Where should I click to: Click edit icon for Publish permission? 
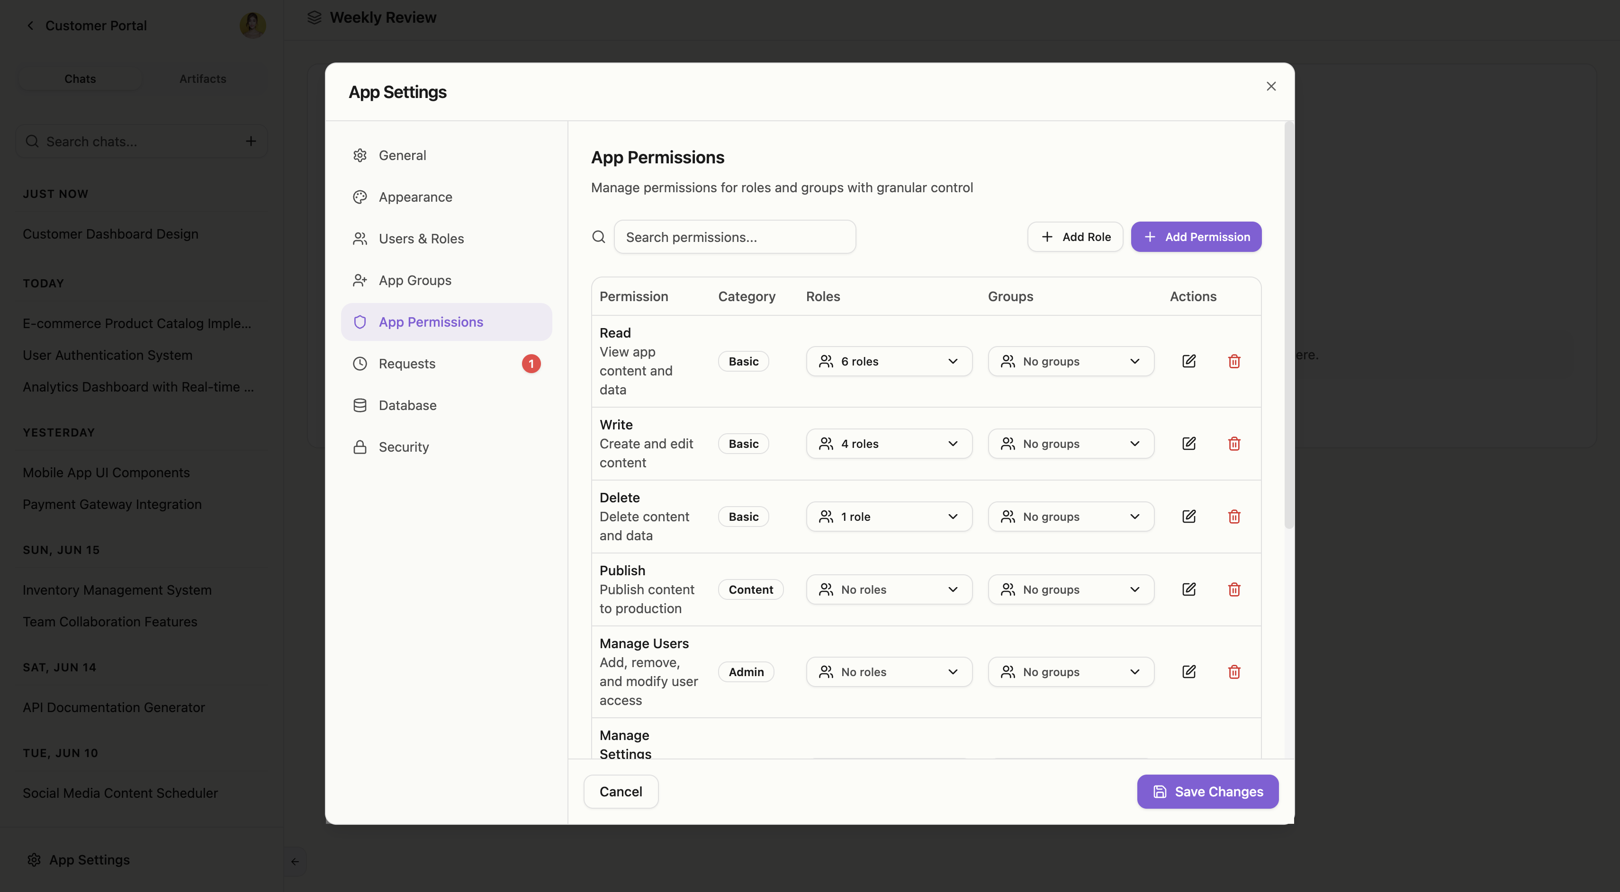point(1188,589)
